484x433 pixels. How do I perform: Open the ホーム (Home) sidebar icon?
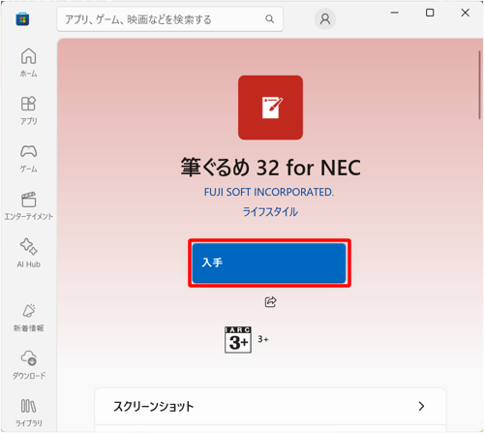pyautogui.click(x=29, y=62)
